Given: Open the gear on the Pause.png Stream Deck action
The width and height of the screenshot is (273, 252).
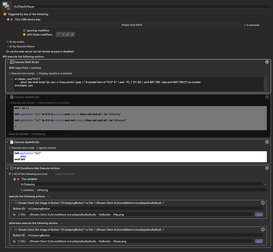Looking at the screenshot, I should [263, 230].
